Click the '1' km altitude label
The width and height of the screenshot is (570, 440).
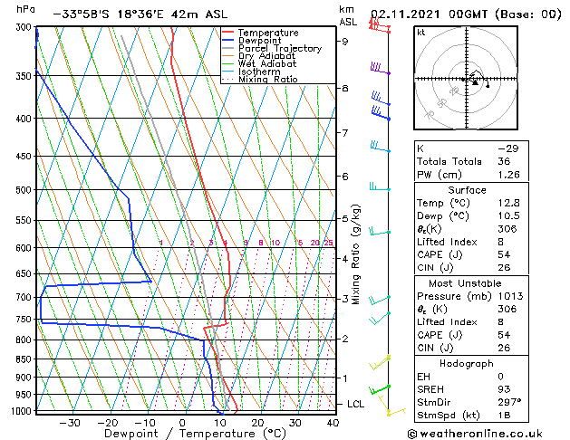(344, 378)
